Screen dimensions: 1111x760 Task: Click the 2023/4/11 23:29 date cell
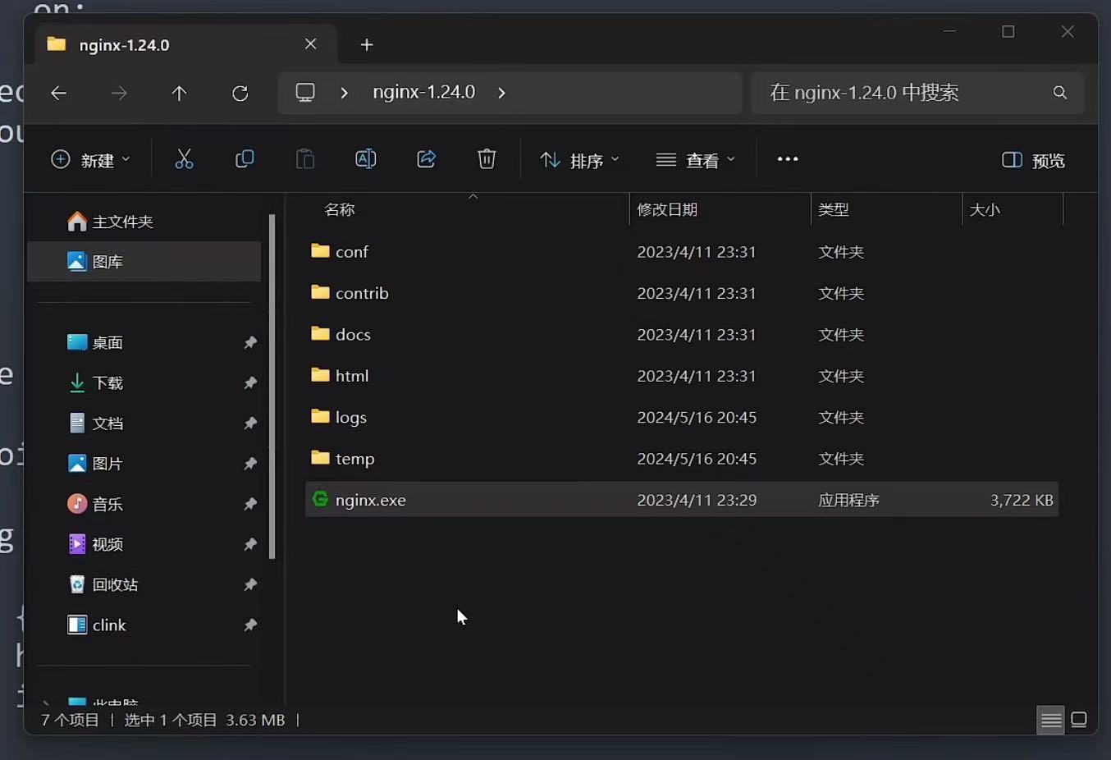tap(697, 500)
